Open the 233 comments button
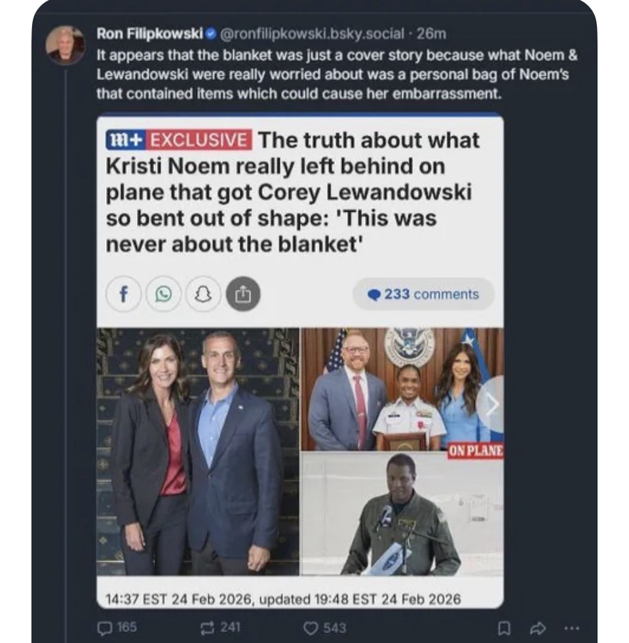Screen dimensions: 629x643 click(423, 294)
